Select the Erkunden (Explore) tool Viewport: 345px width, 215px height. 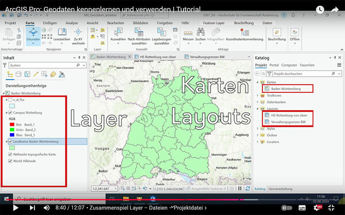33,36
